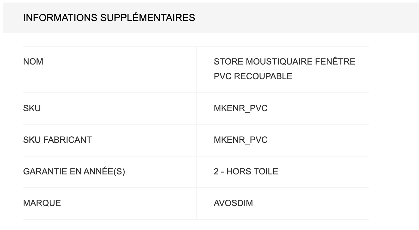Click the word FENÊTRE in the product name
Viewport: 419px width, 230px height.
coord(335,62)
